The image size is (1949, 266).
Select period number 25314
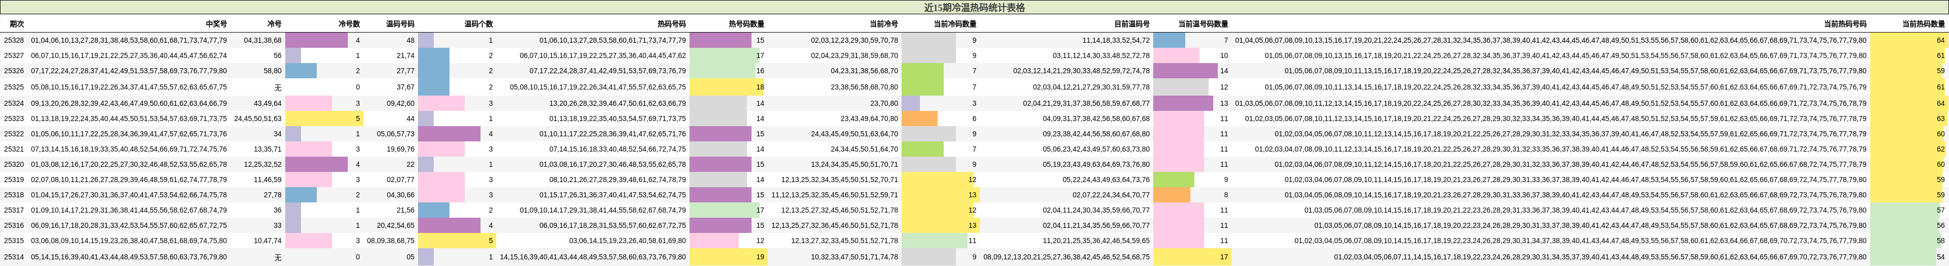14,257
